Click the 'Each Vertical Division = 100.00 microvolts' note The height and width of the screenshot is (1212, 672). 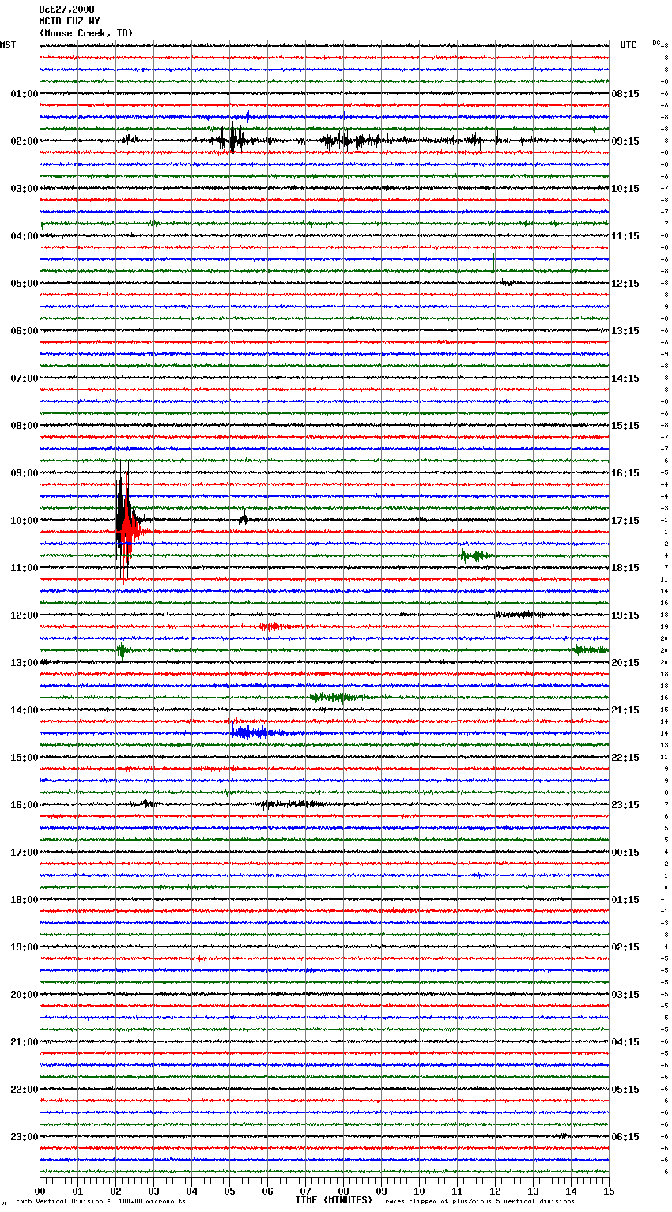pyautogui.click(x=100, y=1202)
